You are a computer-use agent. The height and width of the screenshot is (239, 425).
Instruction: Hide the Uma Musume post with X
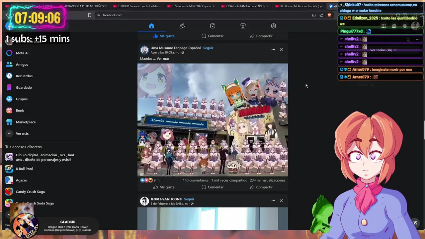[281, 49]
